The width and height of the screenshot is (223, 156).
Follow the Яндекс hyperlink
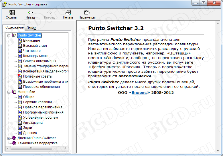click(x=139, y=93)
